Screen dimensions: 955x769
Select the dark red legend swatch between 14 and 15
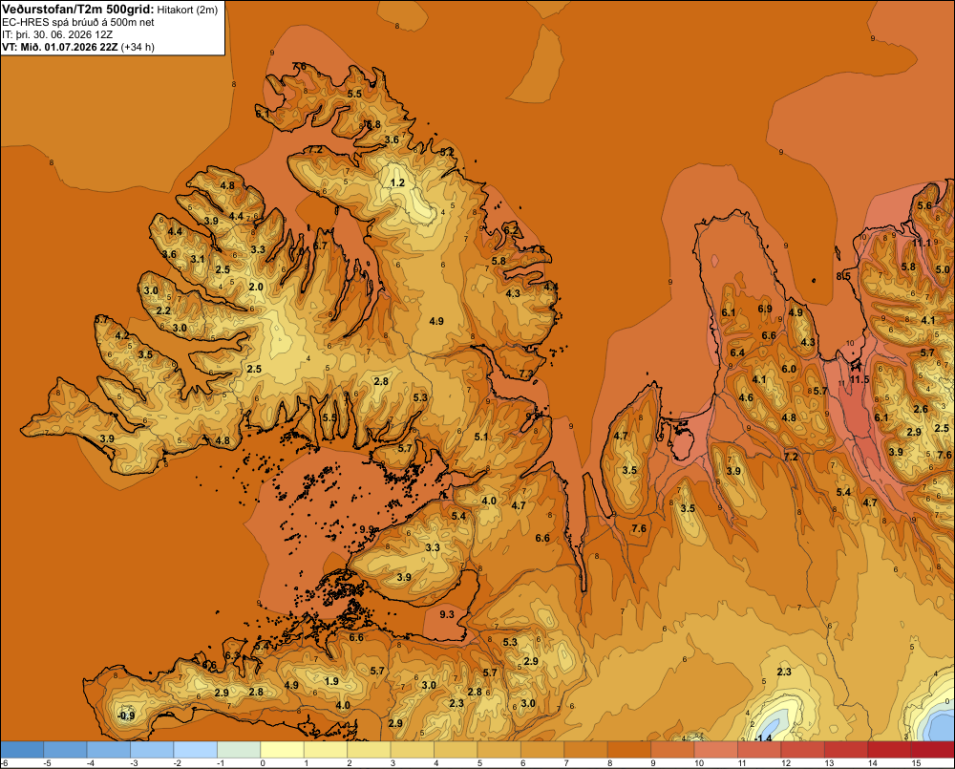pos(889,749)
